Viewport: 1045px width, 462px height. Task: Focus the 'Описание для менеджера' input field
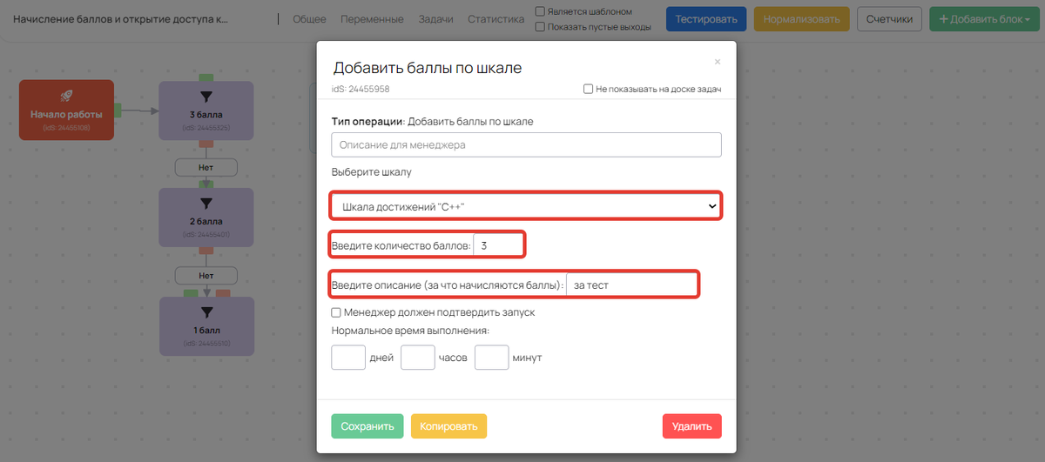pyautogui.click(x=526, y=144)
